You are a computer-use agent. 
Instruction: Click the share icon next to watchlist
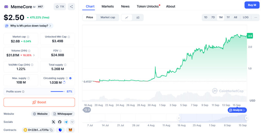click(x=71, y=6)
